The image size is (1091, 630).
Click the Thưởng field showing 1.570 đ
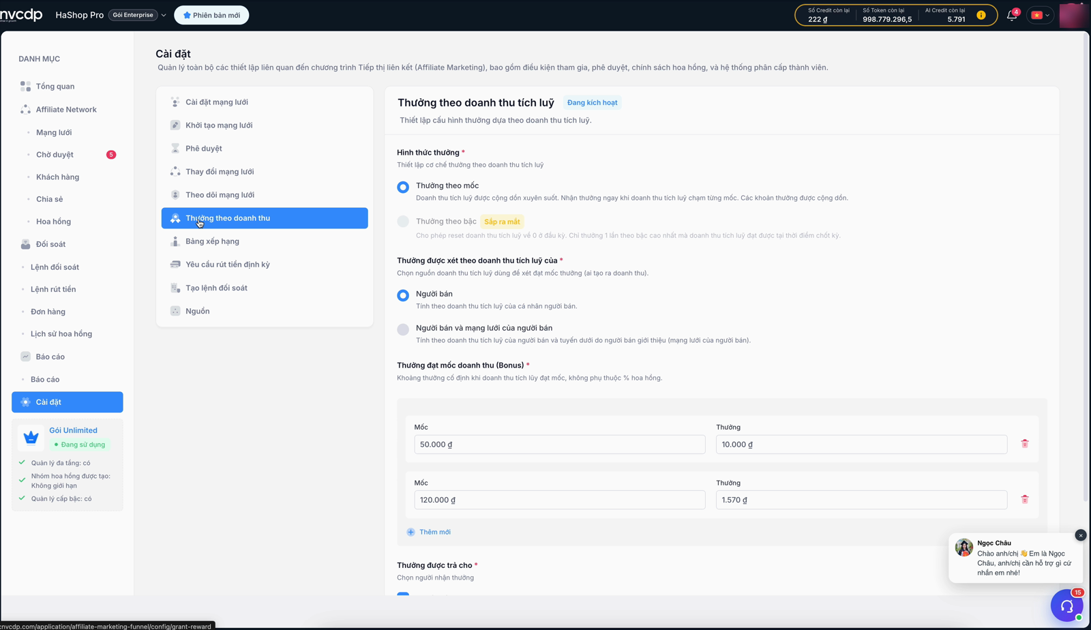(x=861, y=500)
